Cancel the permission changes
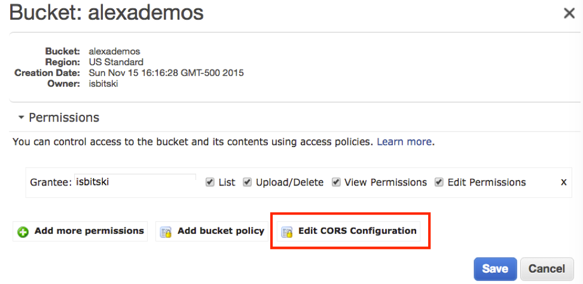This screenshot has width=583, height=284. tap(547, 268)
